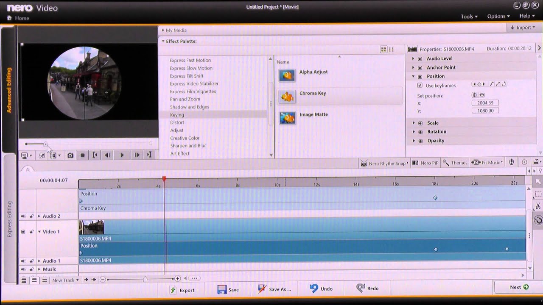
Task: Open Nero RhythmSnap tool
Action: [x=384, y=163]
